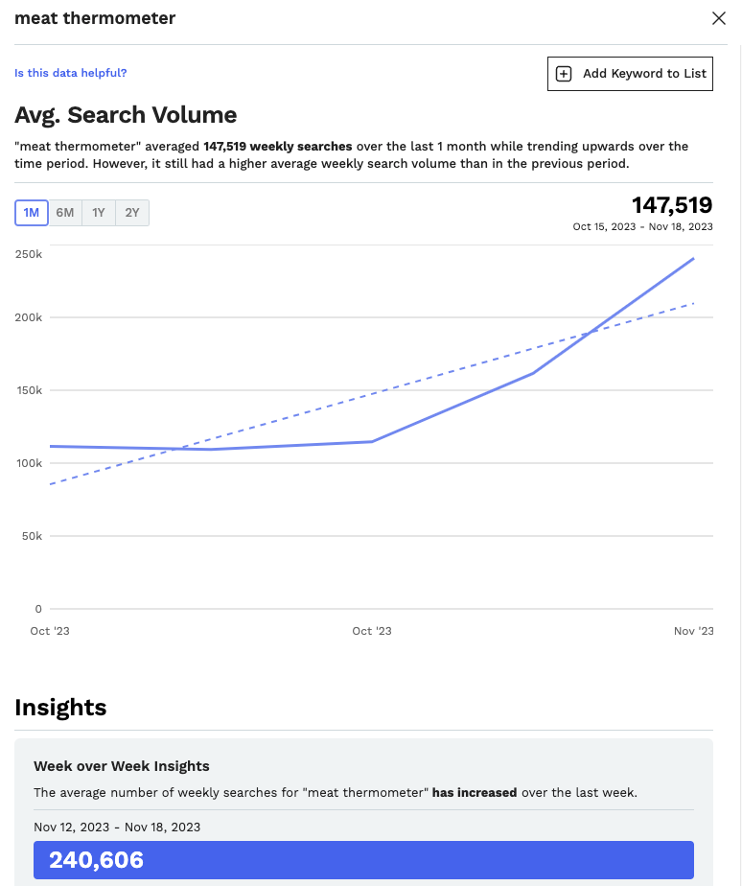Click the Week over Week Insights title

tap(122, 766)
